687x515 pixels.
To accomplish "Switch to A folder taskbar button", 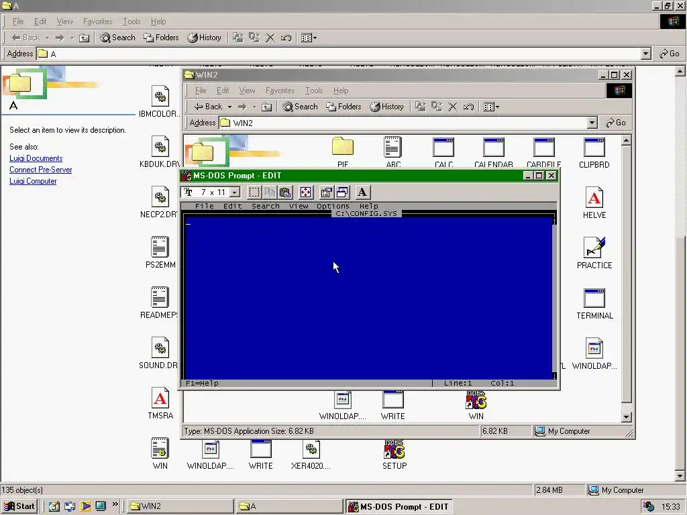I will click(289, 506).
